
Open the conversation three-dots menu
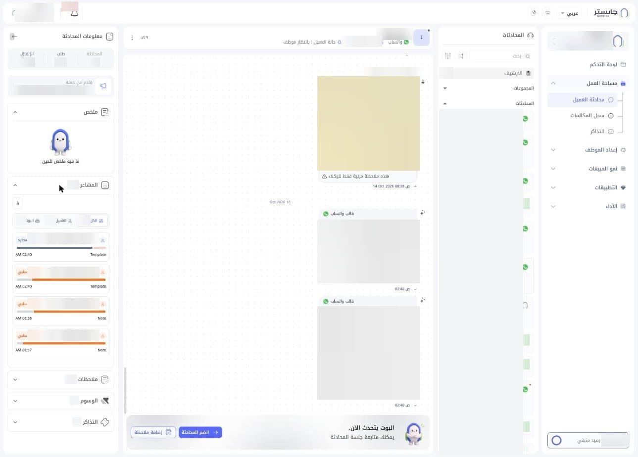[x=132, y=38]
